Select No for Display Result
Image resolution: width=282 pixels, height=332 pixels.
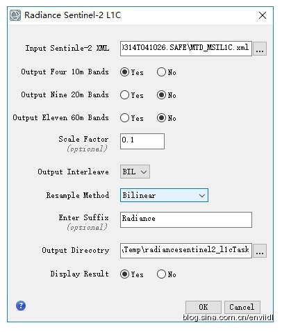pyautogui.click(x=161, y=274)
